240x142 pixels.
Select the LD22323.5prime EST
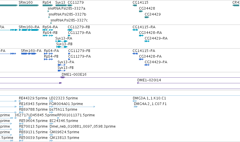coord(51,101)
